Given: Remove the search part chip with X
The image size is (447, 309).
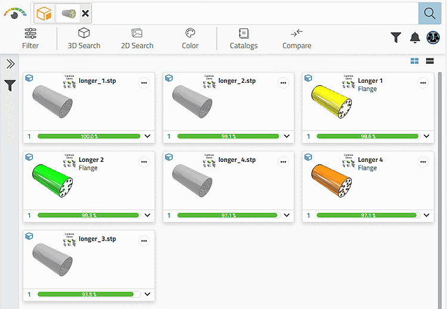Looking at the screenshot, I should (x=86, y=13).
